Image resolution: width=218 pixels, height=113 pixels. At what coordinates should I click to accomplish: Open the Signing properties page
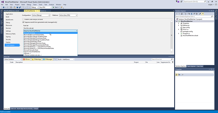pos(8,37)
